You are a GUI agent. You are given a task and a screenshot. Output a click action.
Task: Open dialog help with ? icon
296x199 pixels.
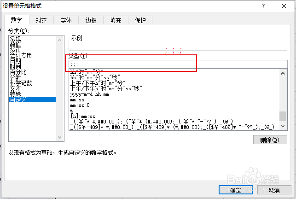coord(263,6)
